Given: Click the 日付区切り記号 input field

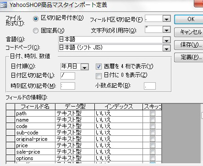Looking at the screenshot, I should coord(68,76).
